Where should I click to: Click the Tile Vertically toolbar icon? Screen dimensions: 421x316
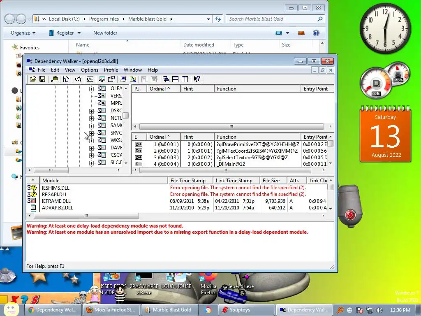pyautogui.click(x=185, y=79)
